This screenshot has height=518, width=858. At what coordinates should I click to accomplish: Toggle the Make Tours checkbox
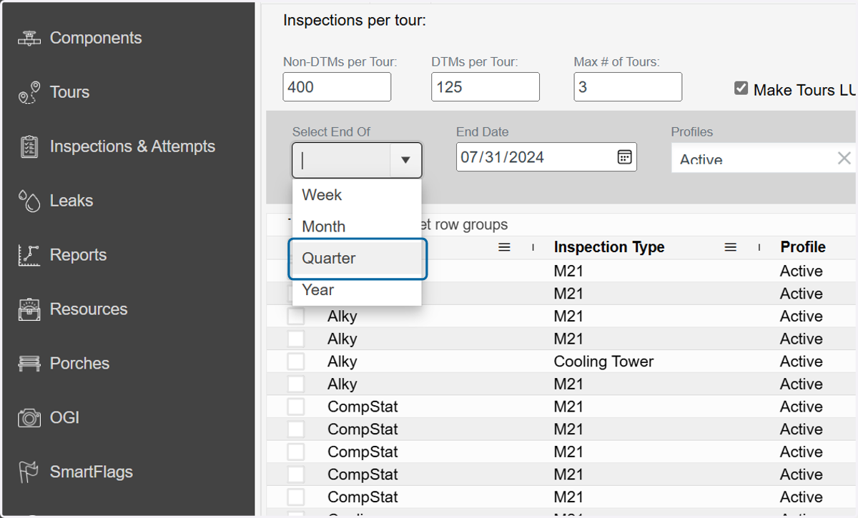point(741,89)
